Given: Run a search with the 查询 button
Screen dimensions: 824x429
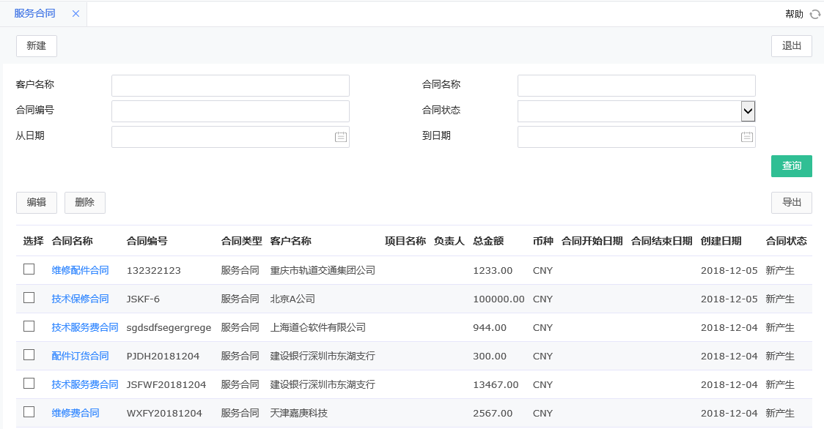Looking at the screenshot, I should click(791, 166).
